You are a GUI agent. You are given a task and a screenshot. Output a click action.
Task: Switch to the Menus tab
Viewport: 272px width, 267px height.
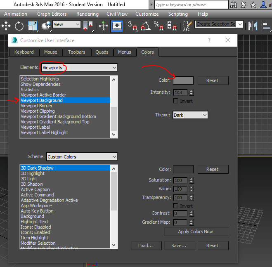(124, 52)
